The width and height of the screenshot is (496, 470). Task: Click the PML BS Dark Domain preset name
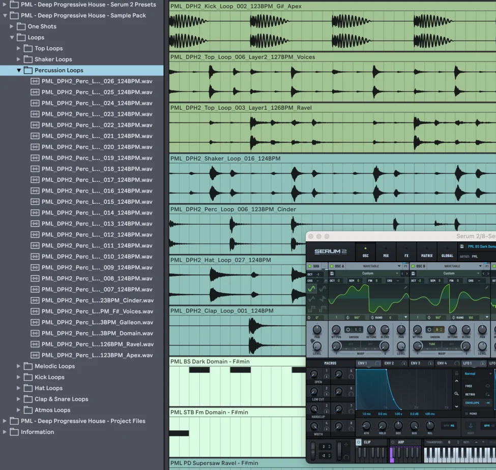click(x=482, y=247)
